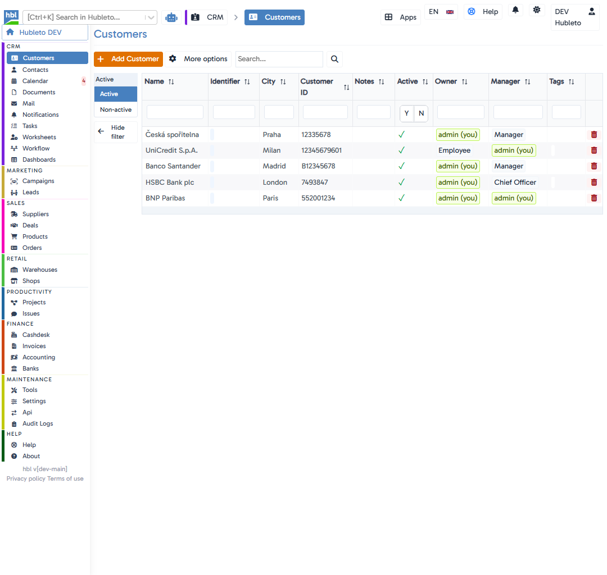This screenshot has height=575, width=607.
Task: Delete BNP Paribas using its trash icon
Action: (x=594, y=198)
